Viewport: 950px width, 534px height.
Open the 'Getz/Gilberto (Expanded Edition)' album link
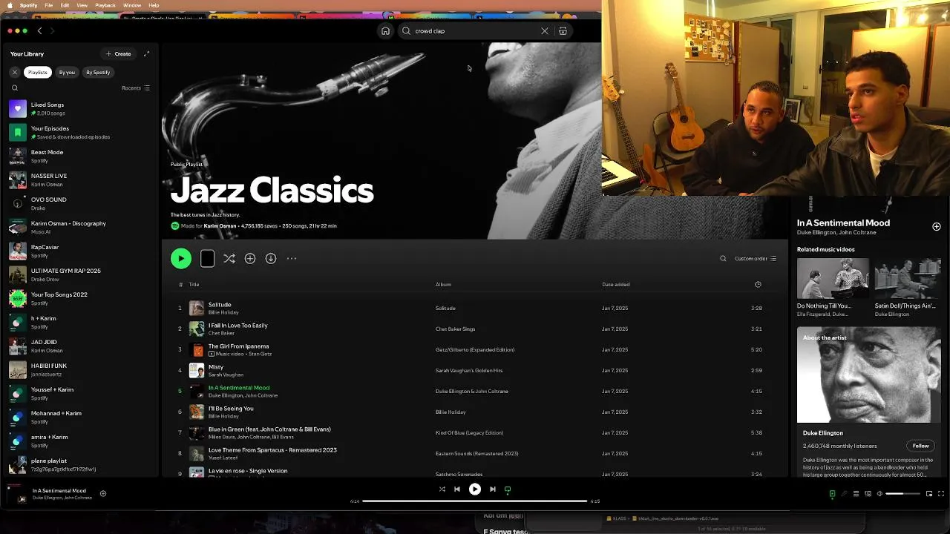(475, 349)
